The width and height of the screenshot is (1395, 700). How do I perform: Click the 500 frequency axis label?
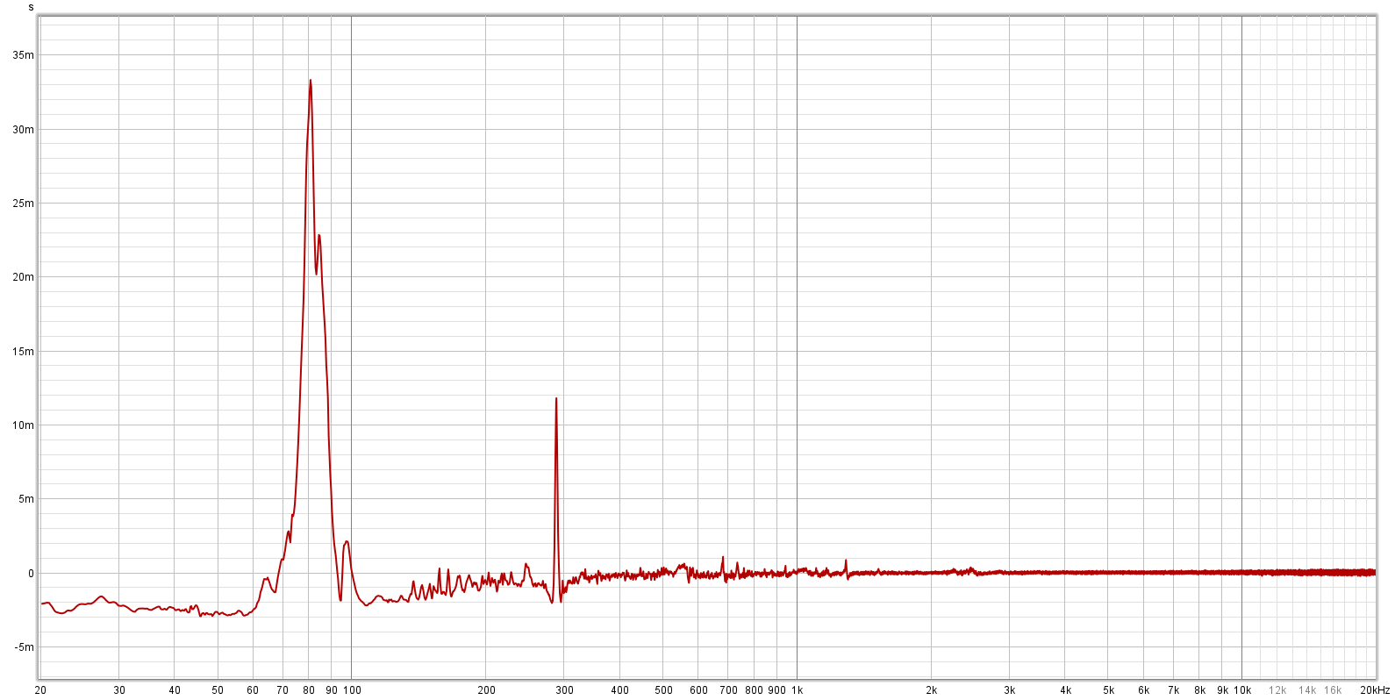664,690
